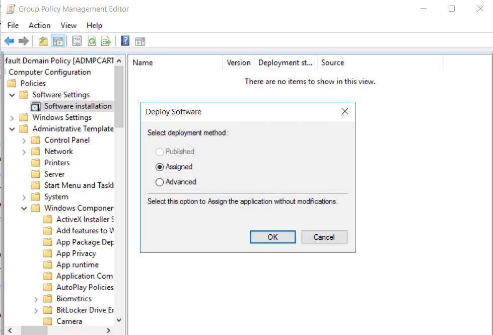This screenshot has width=493, height=335.
Task: Select the Assigned deployment method
Action: point(160,167)
